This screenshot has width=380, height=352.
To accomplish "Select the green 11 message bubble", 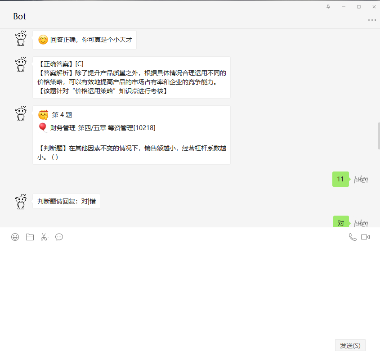I will (x=340, y=179).
